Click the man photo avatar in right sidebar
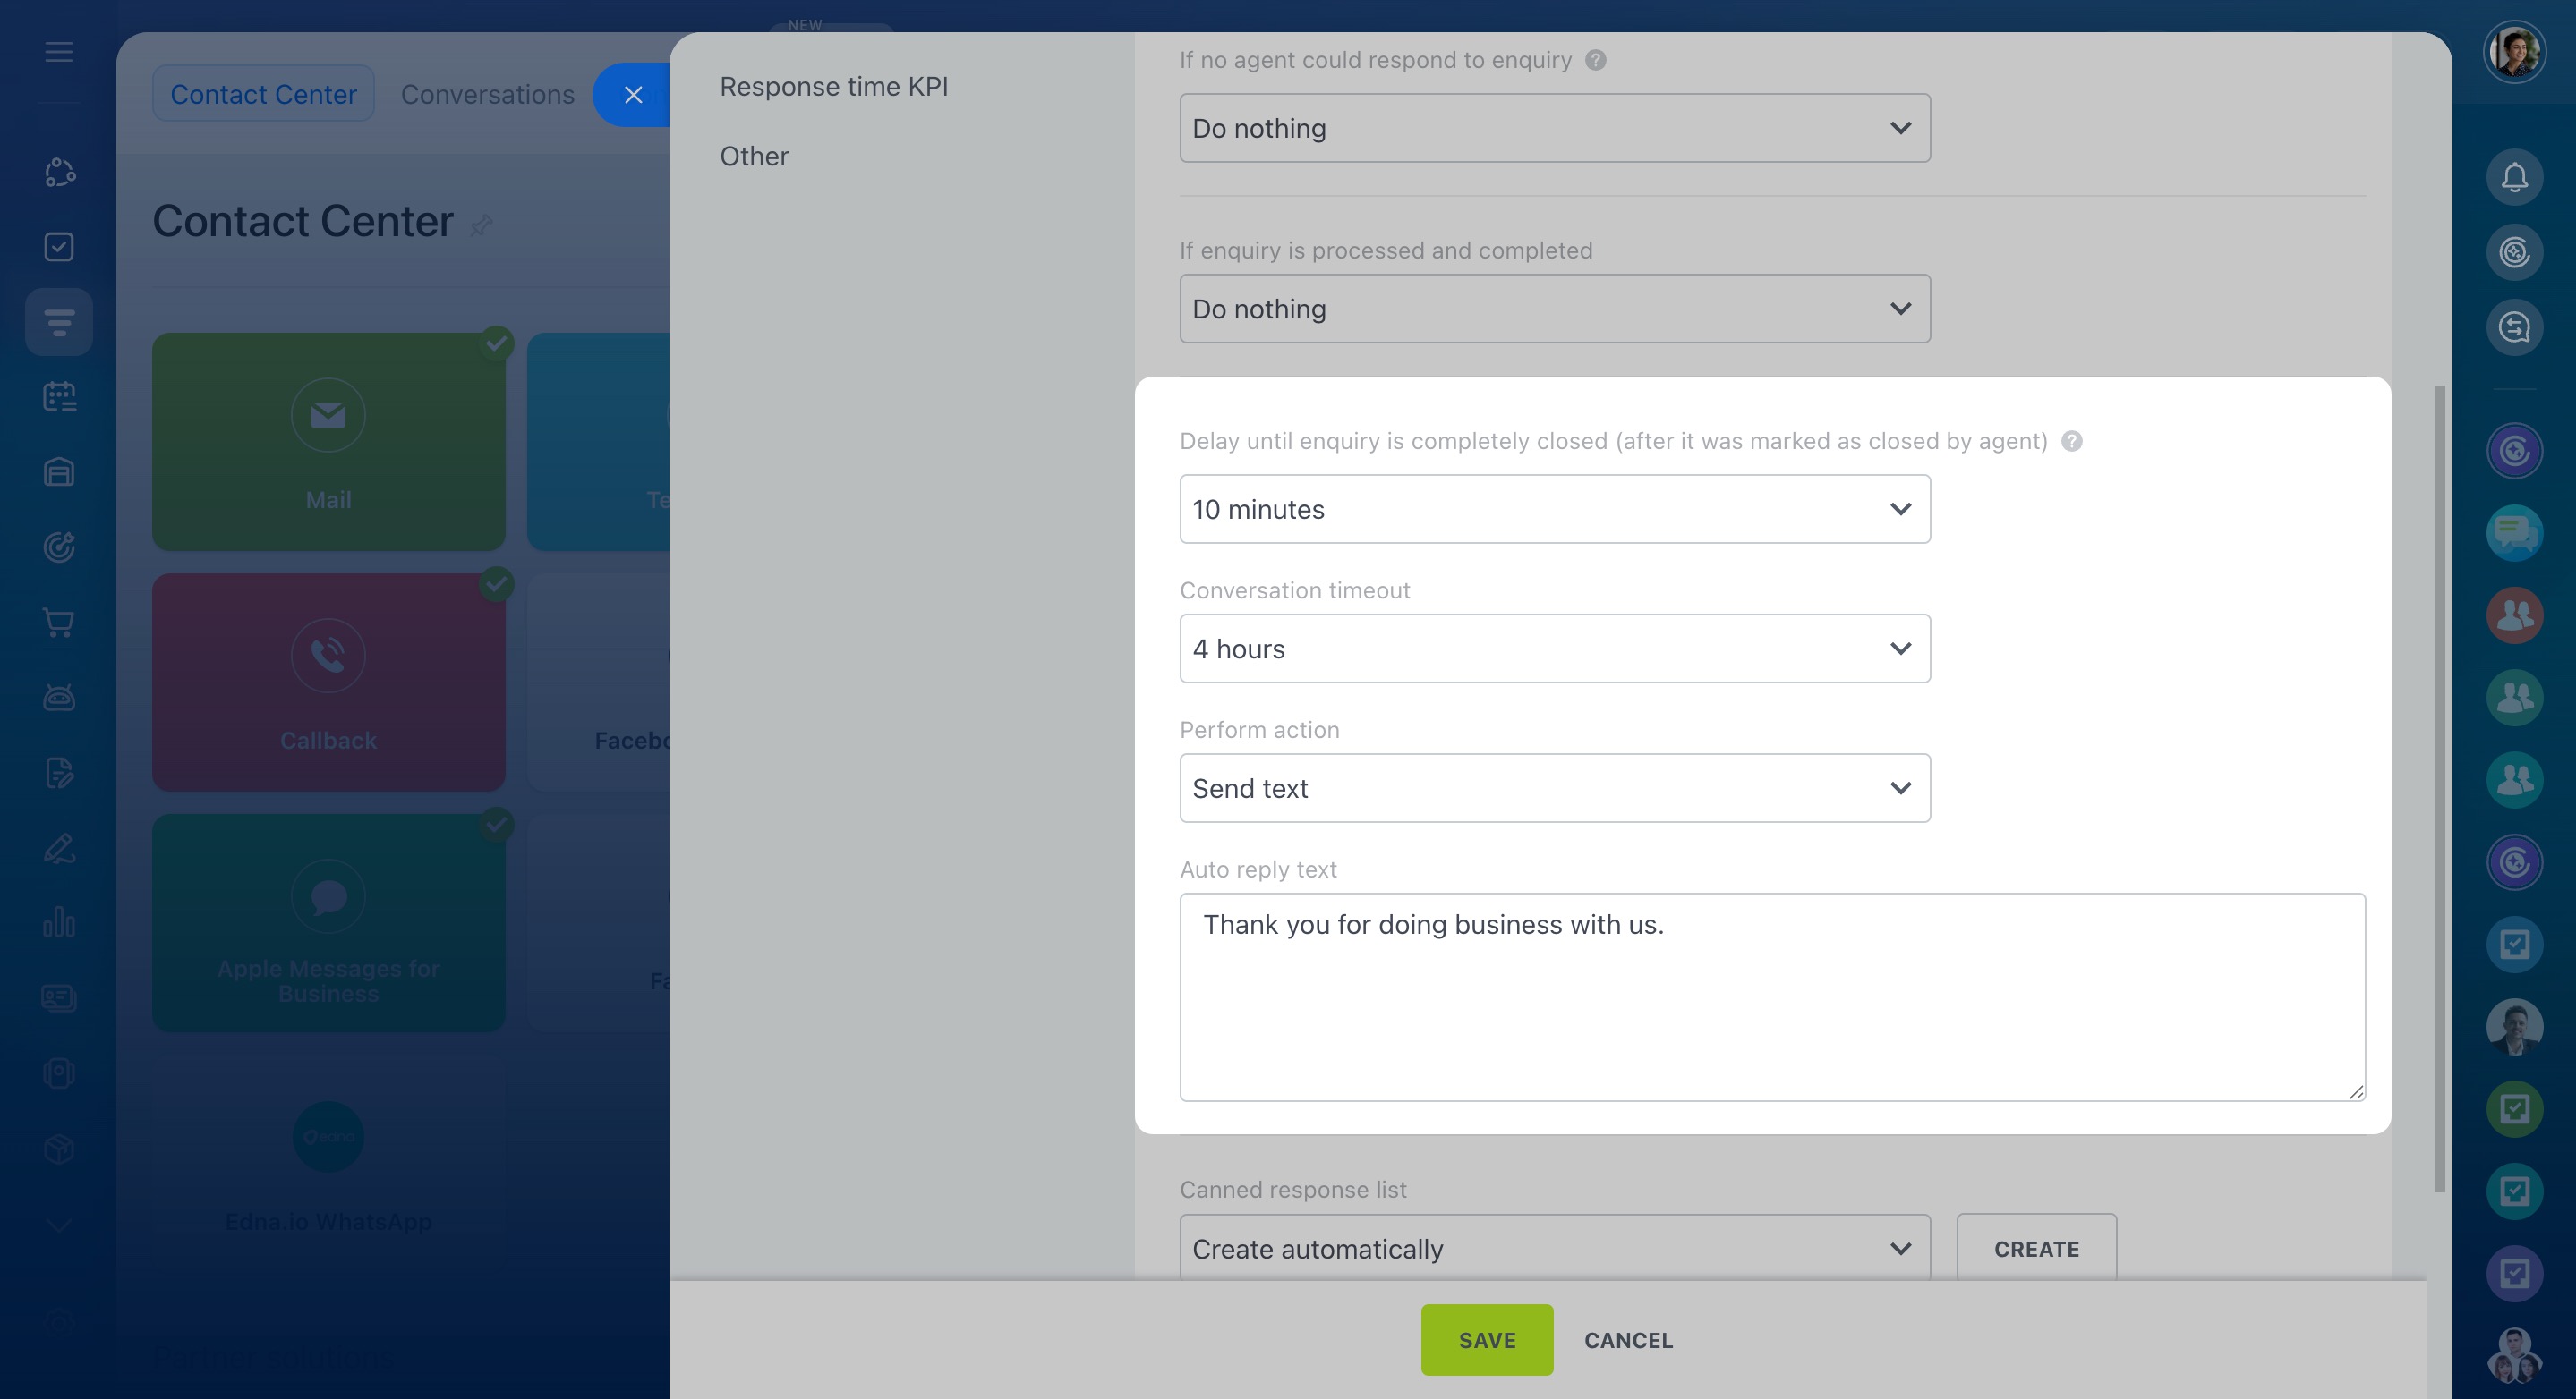This screenshot has width=2576, height=1399. [2514, 1026]
